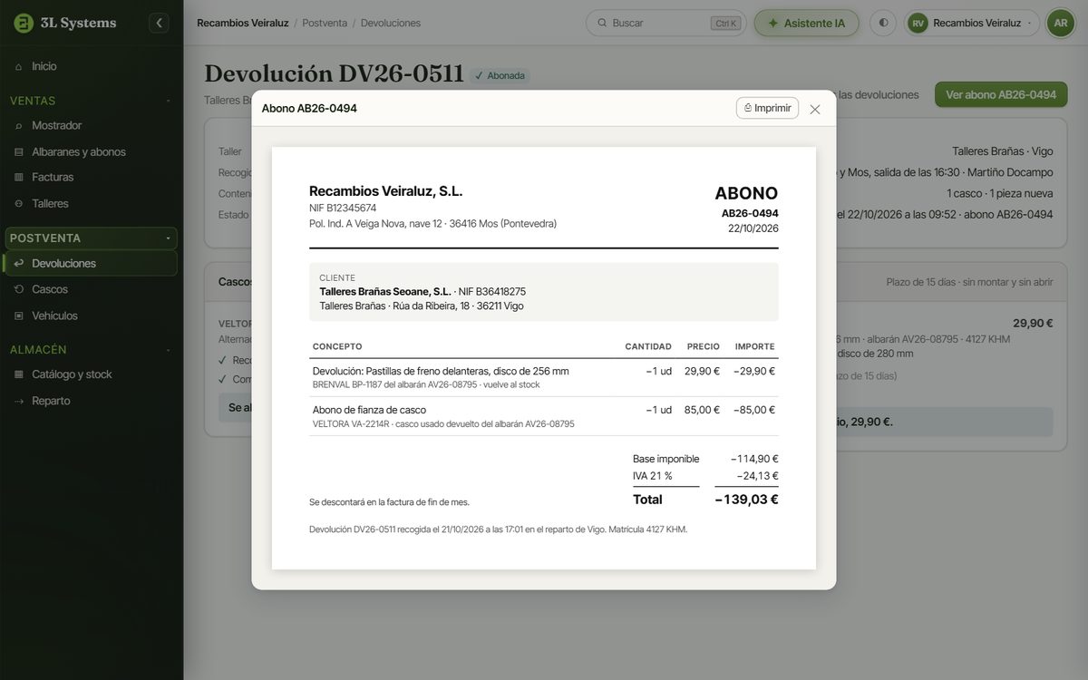
Task: Collapse the POSTVENTA section
Action: [x=92, y=238]
